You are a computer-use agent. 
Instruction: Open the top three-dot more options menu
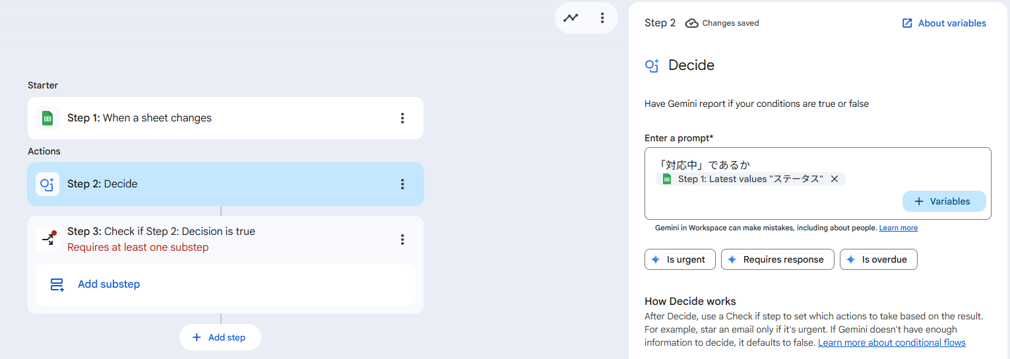[602, 18]
